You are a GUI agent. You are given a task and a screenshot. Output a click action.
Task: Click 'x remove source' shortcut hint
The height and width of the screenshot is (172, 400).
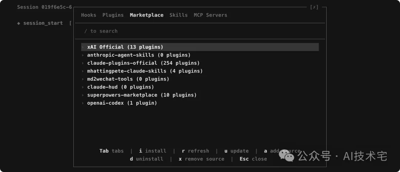point(201,159)
